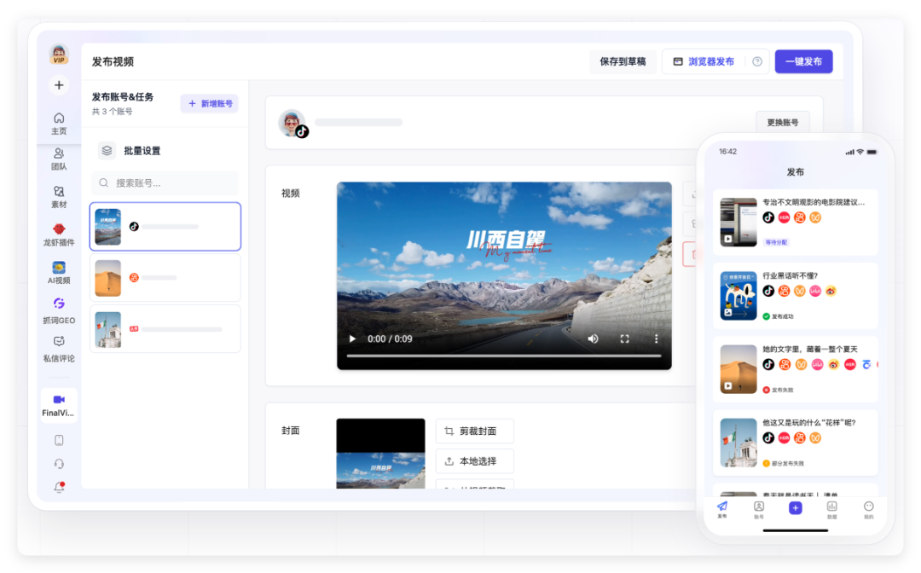This screenshot has height=573, width=921.
Task: Tap the 账号 tab in phone bottom bar
Action: pos(759,509)
